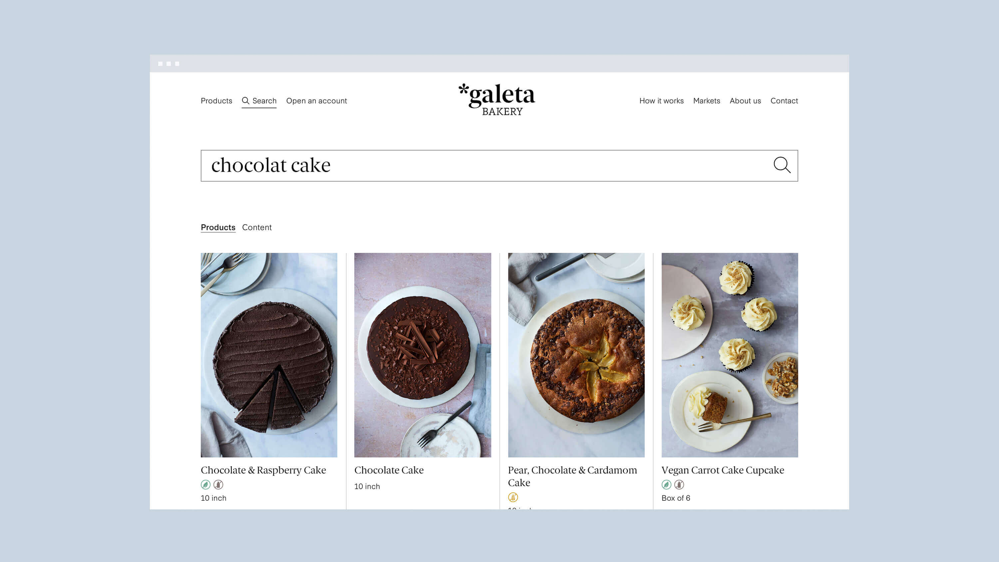Open the Chocolate Cake product photo
The width and height of the screenshot is (999, 562).
[x=422, y=355]
